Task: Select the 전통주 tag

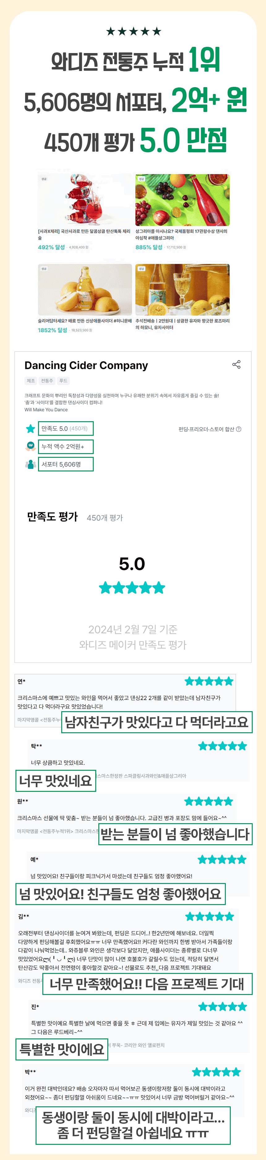Action: tap(47, 381)
